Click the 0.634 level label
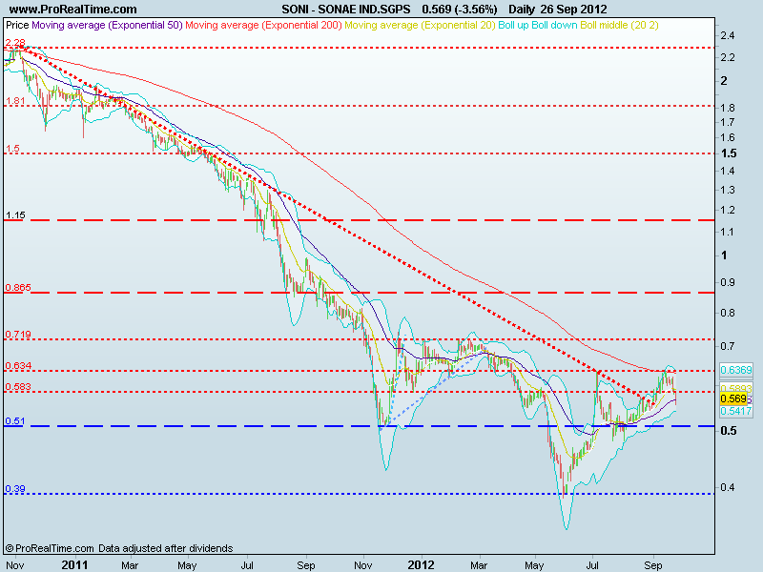The image size is (763, 572). 18,366
